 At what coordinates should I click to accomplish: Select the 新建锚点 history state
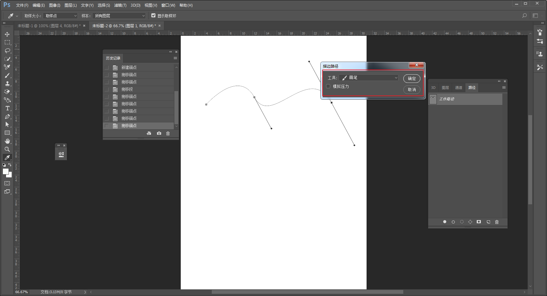(139, 68)
